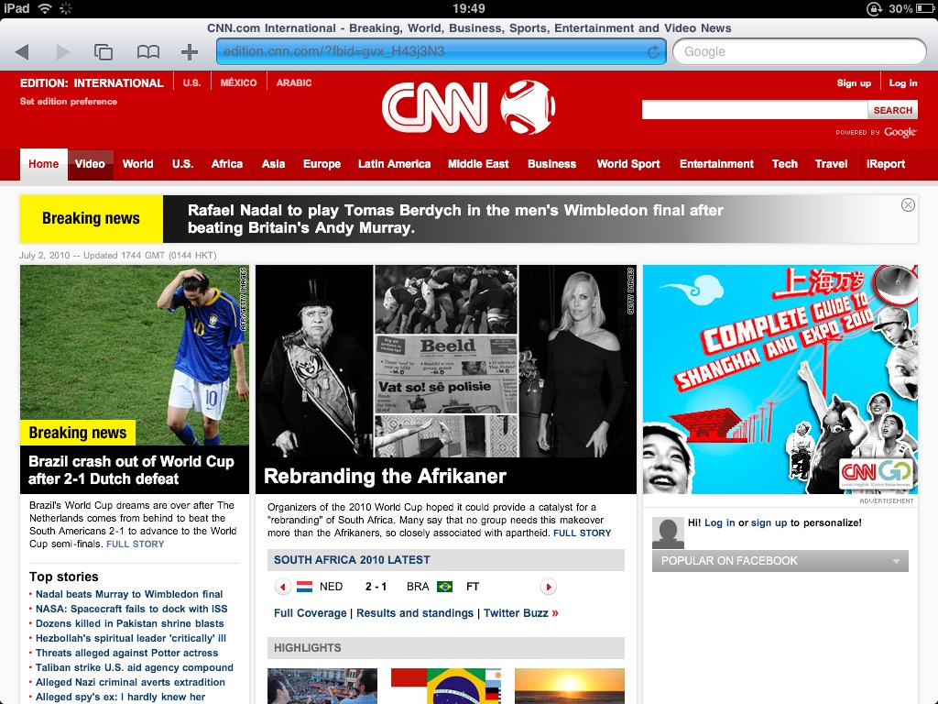Reload page using the address bar refresh icon
The width and height of the screenshot is (938, 704).
pos(653,52)
